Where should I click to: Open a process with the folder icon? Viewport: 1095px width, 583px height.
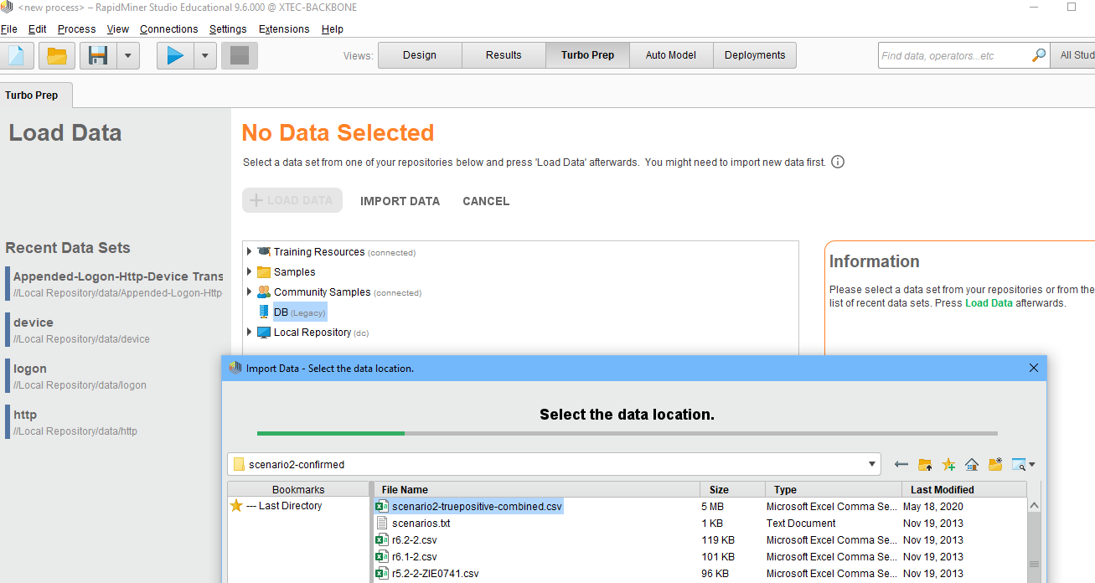[56, 55]
